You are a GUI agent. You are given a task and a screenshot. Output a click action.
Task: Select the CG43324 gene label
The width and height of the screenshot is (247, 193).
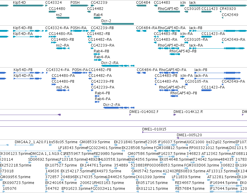point(53,3)
